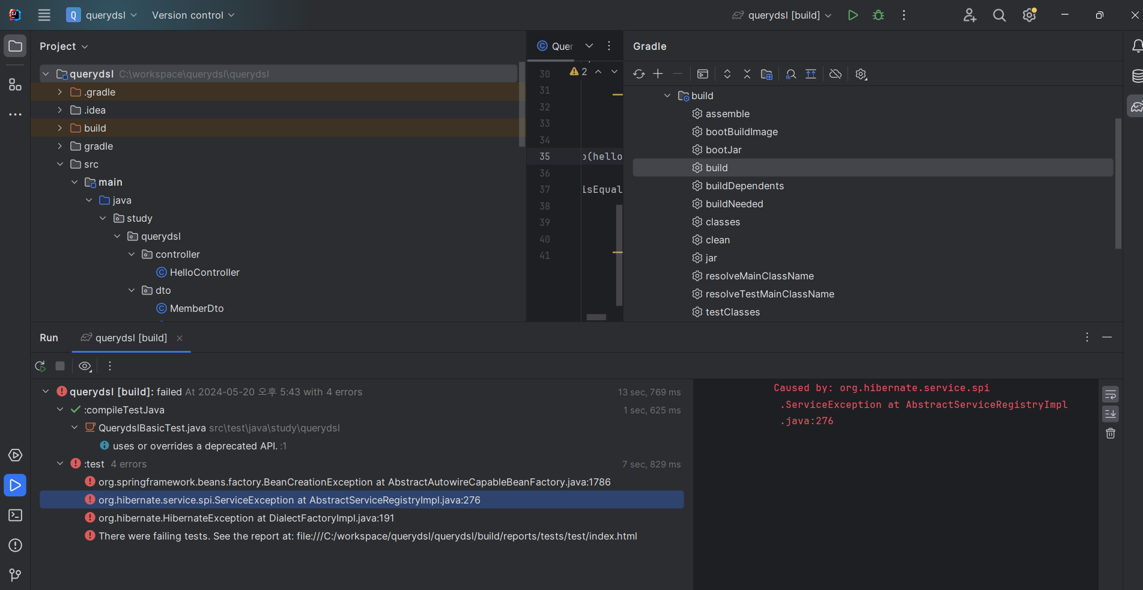Debug querydsl [build] with bug icon

click(x=878, y=15)
